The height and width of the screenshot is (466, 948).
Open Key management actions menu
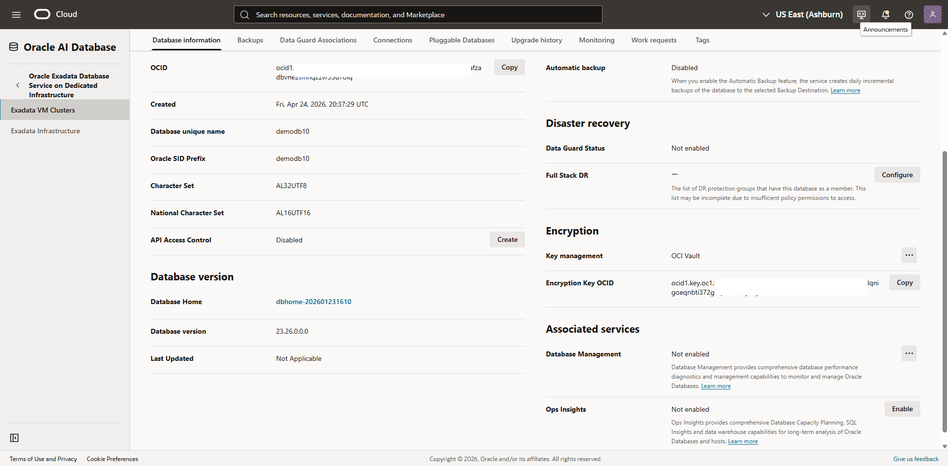pyautogui.click(x=909, y=255)
